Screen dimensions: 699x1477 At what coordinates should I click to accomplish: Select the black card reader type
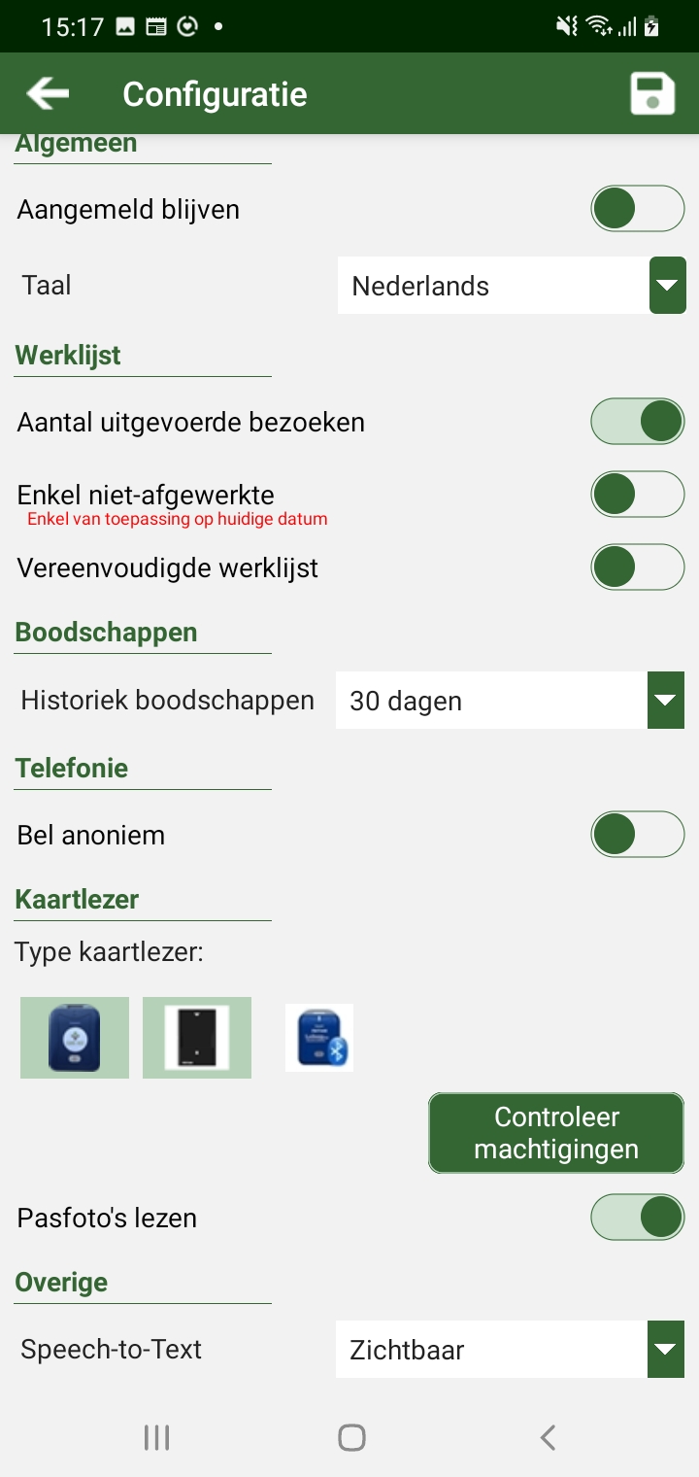coord(197,1038)
